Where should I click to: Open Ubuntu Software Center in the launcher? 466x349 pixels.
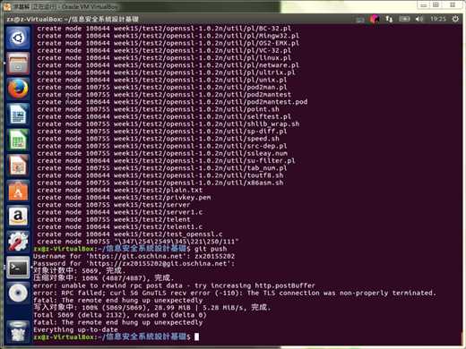[x=18, y=191]
